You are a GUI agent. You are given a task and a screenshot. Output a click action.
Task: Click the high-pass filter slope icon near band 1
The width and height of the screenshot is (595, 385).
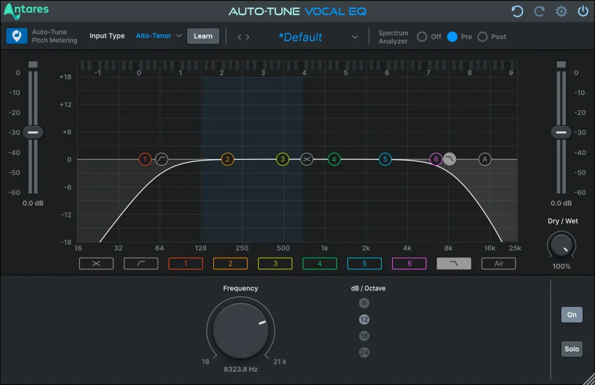tap(161, 159)
